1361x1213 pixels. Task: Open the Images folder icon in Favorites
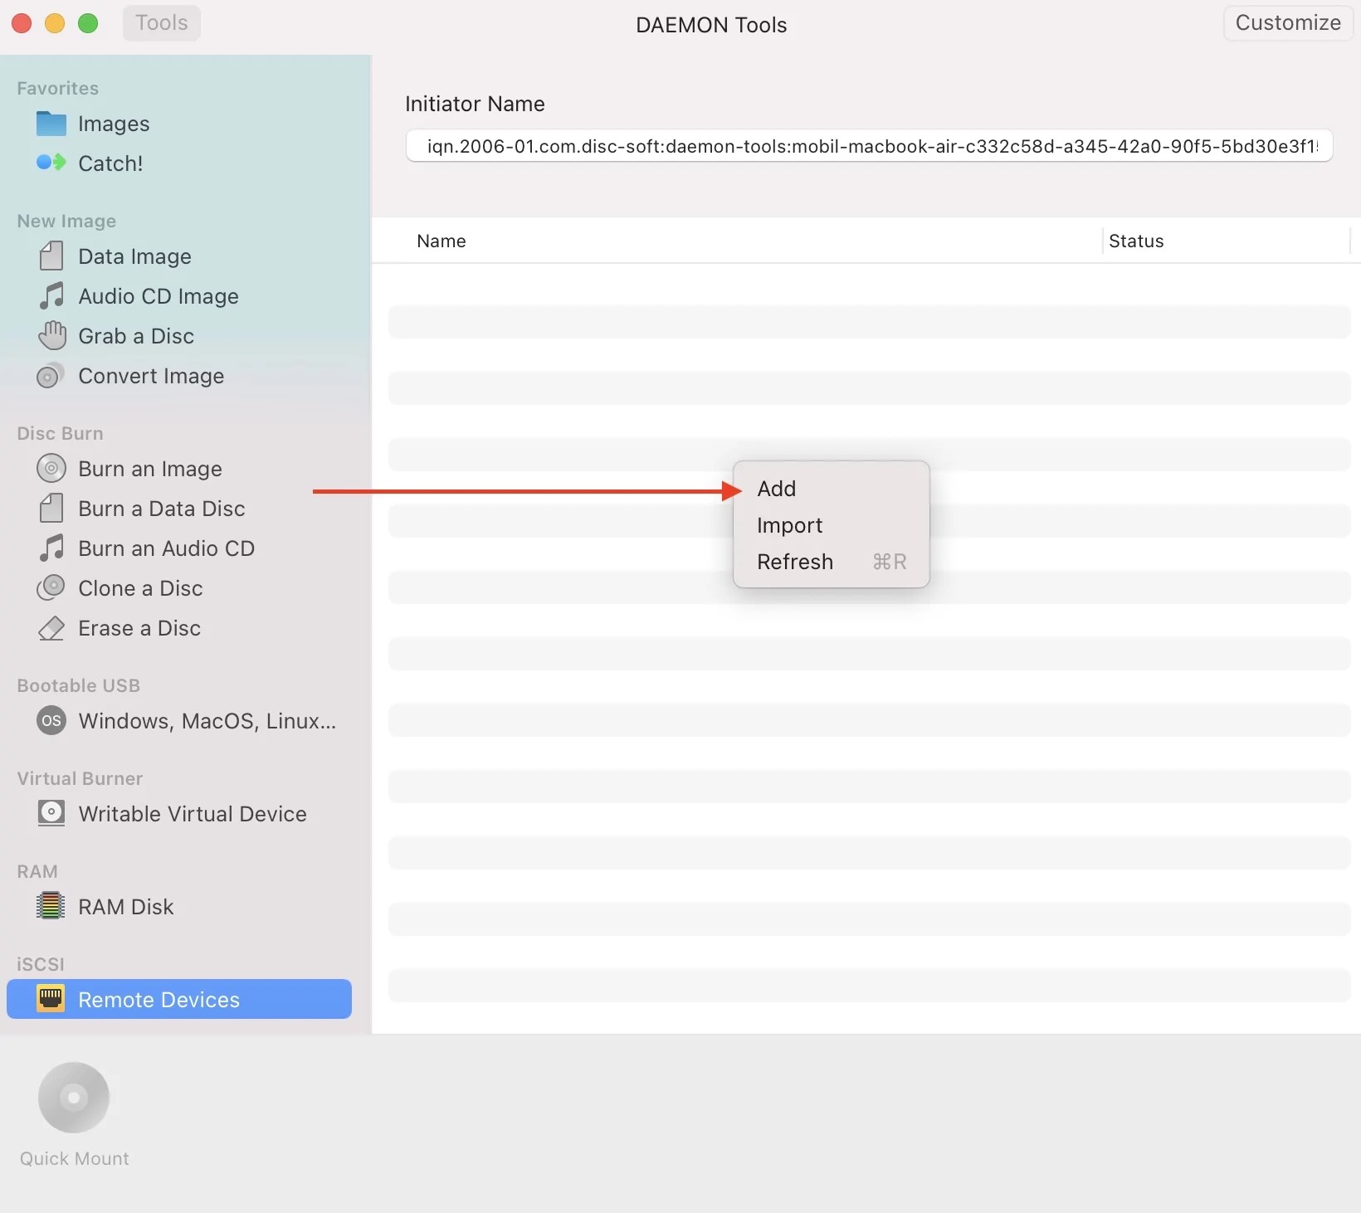[51, 124]
